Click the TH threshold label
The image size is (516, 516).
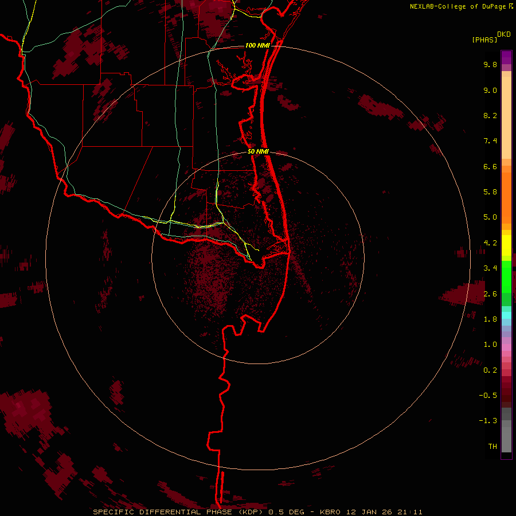point(492,447)
